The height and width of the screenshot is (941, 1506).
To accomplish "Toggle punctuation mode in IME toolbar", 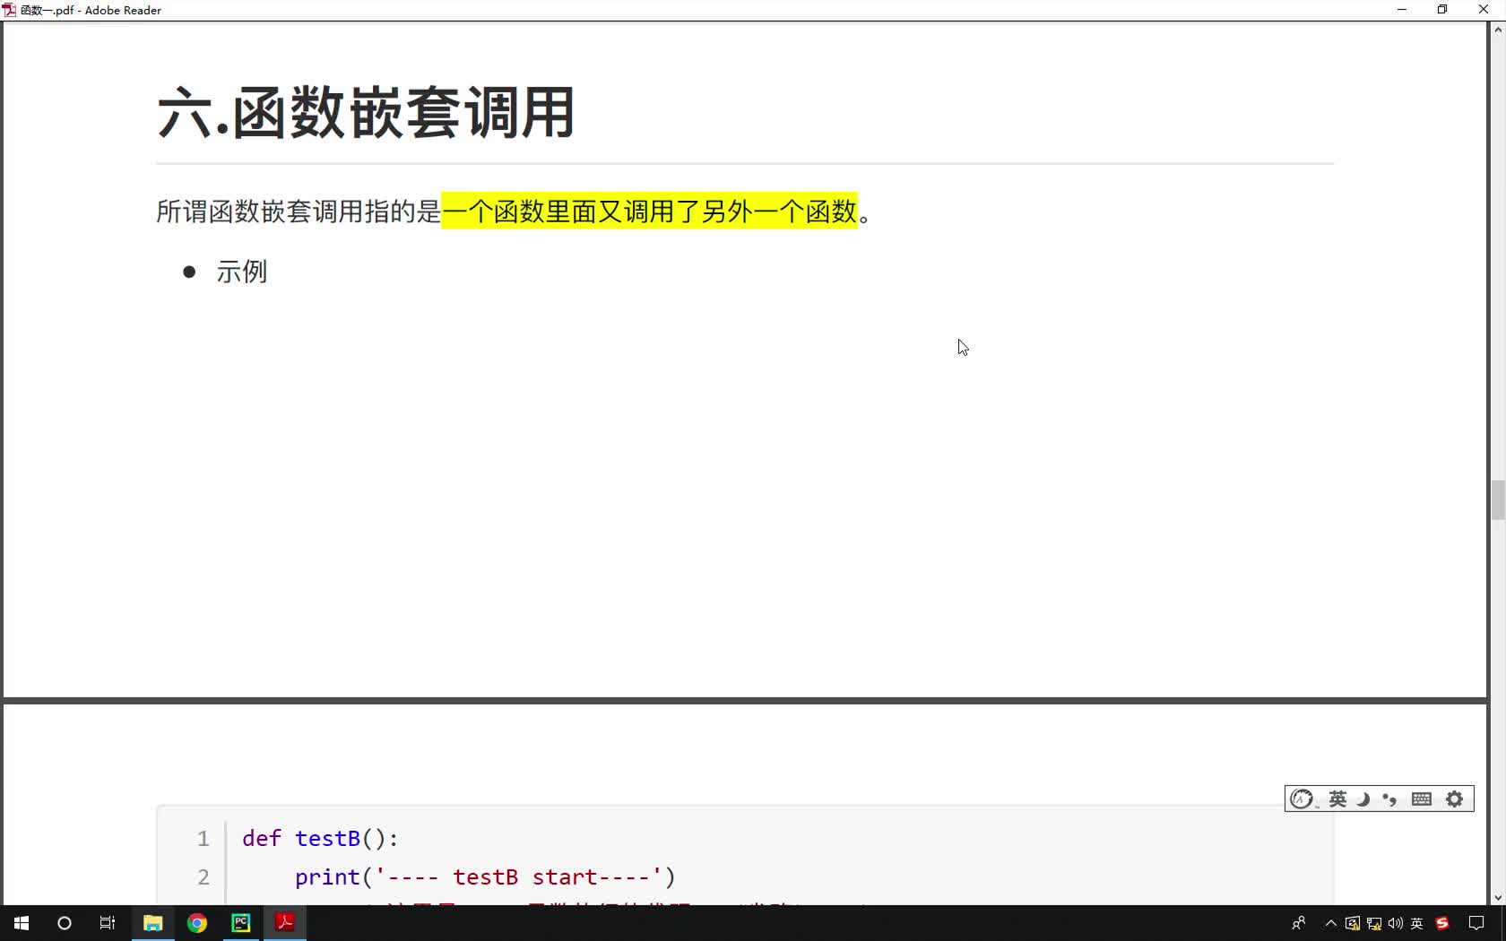I will coord(1389,799).
